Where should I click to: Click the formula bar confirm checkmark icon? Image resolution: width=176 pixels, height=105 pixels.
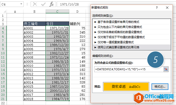pyautogui.click(x=43, y=4)
